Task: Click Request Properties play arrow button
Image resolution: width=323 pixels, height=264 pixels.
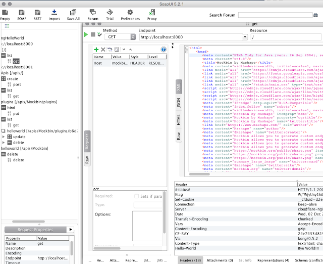Action: click(71, 230)
